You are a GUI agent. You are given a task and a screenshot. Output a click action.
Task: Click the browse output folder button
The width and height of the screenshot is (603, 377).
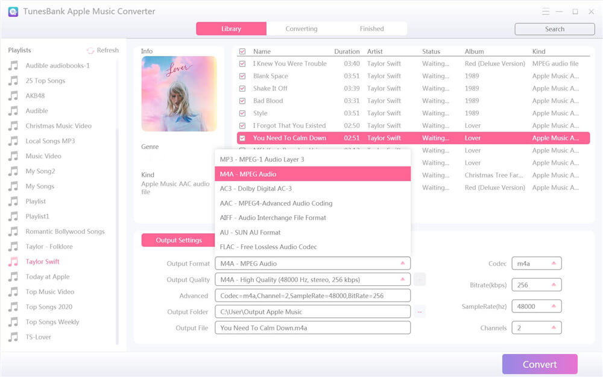coord(420,312)
